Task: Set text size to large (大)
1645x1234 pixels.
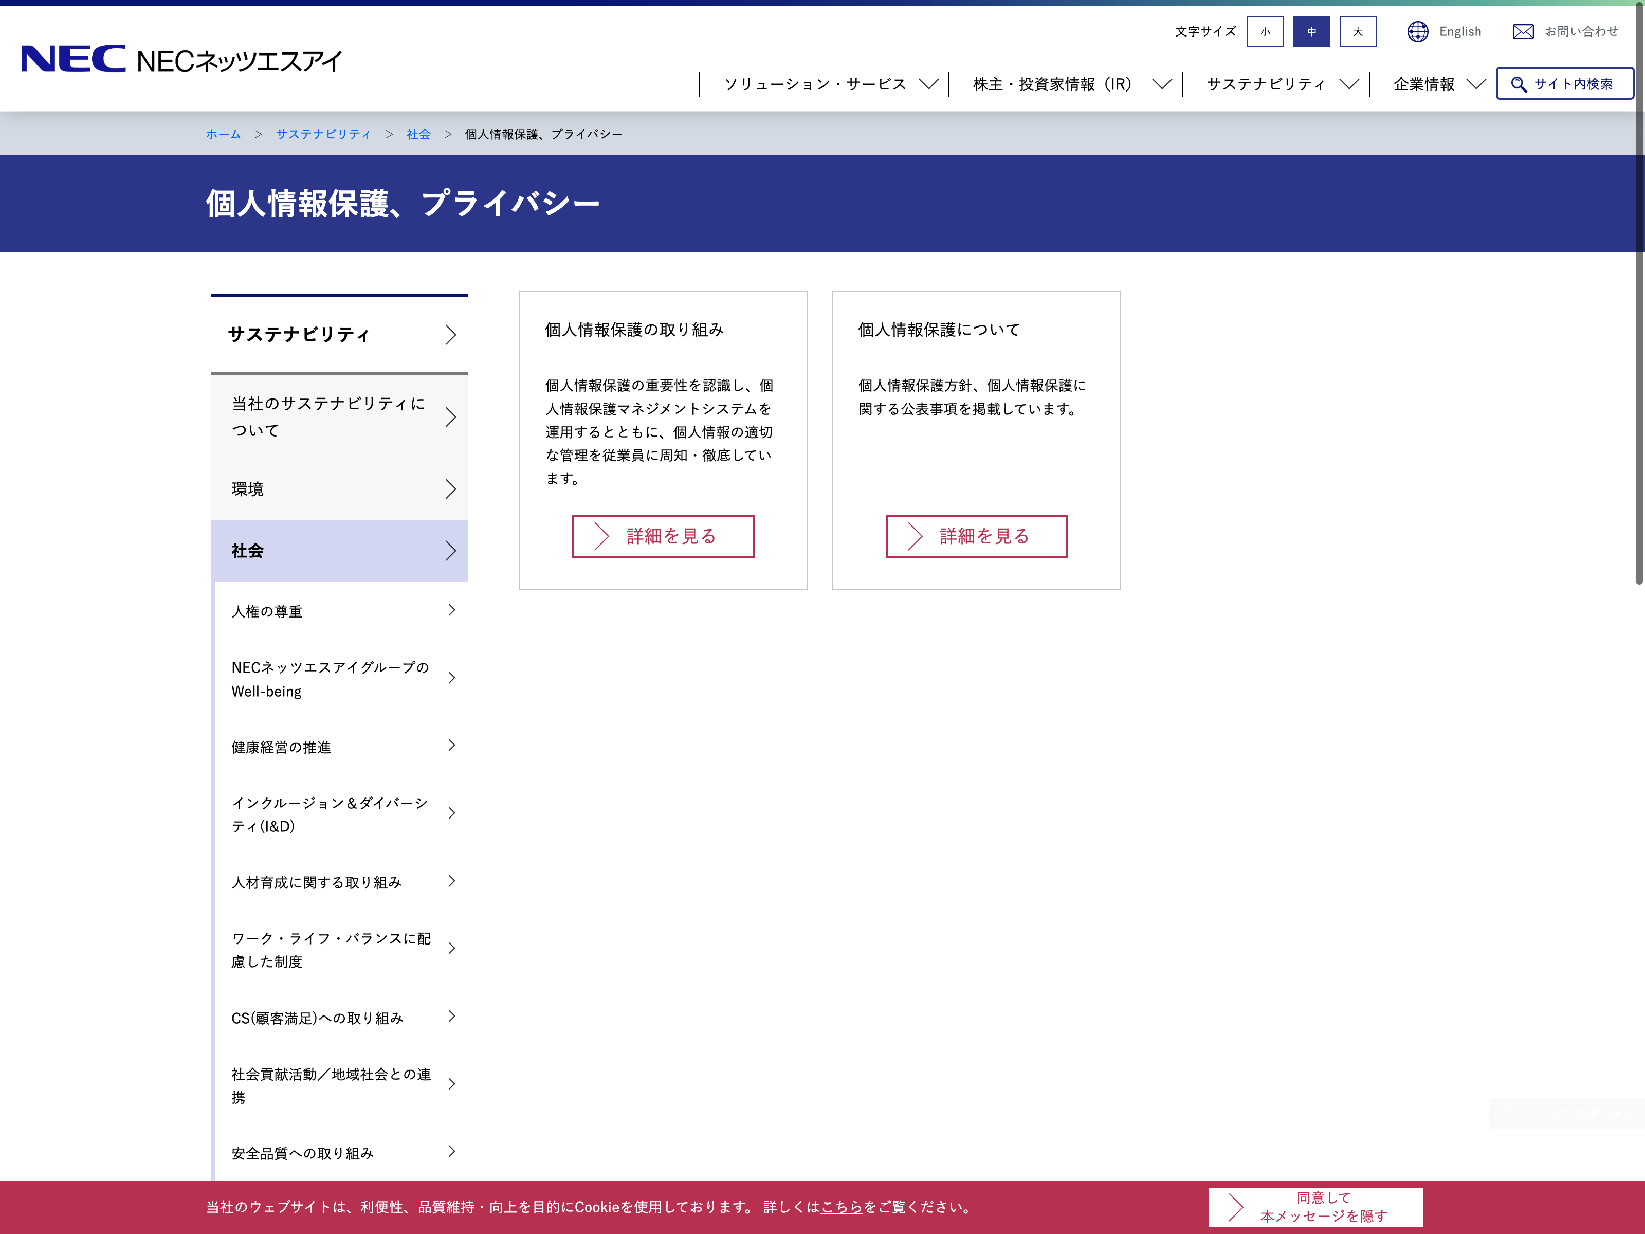Action: [x=1357, y=31]
